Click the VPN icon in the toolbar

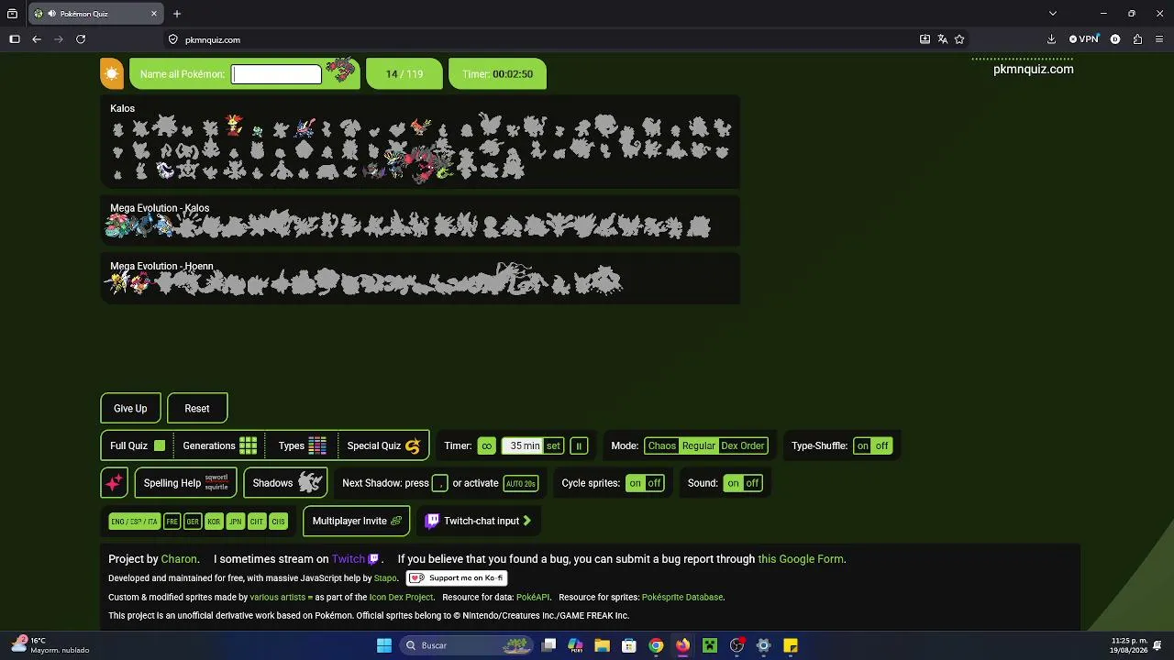tap(1084, 39)
